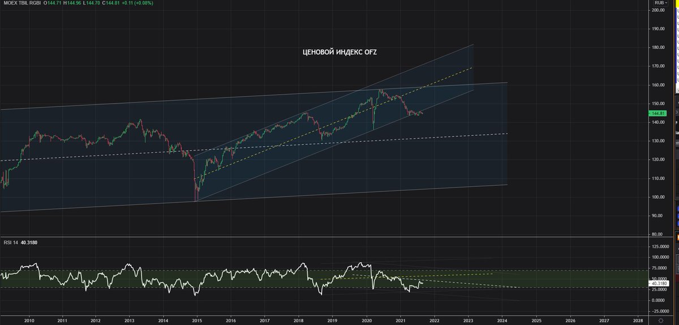Click the 2024 label on the time axis

[x=502, y=319]
